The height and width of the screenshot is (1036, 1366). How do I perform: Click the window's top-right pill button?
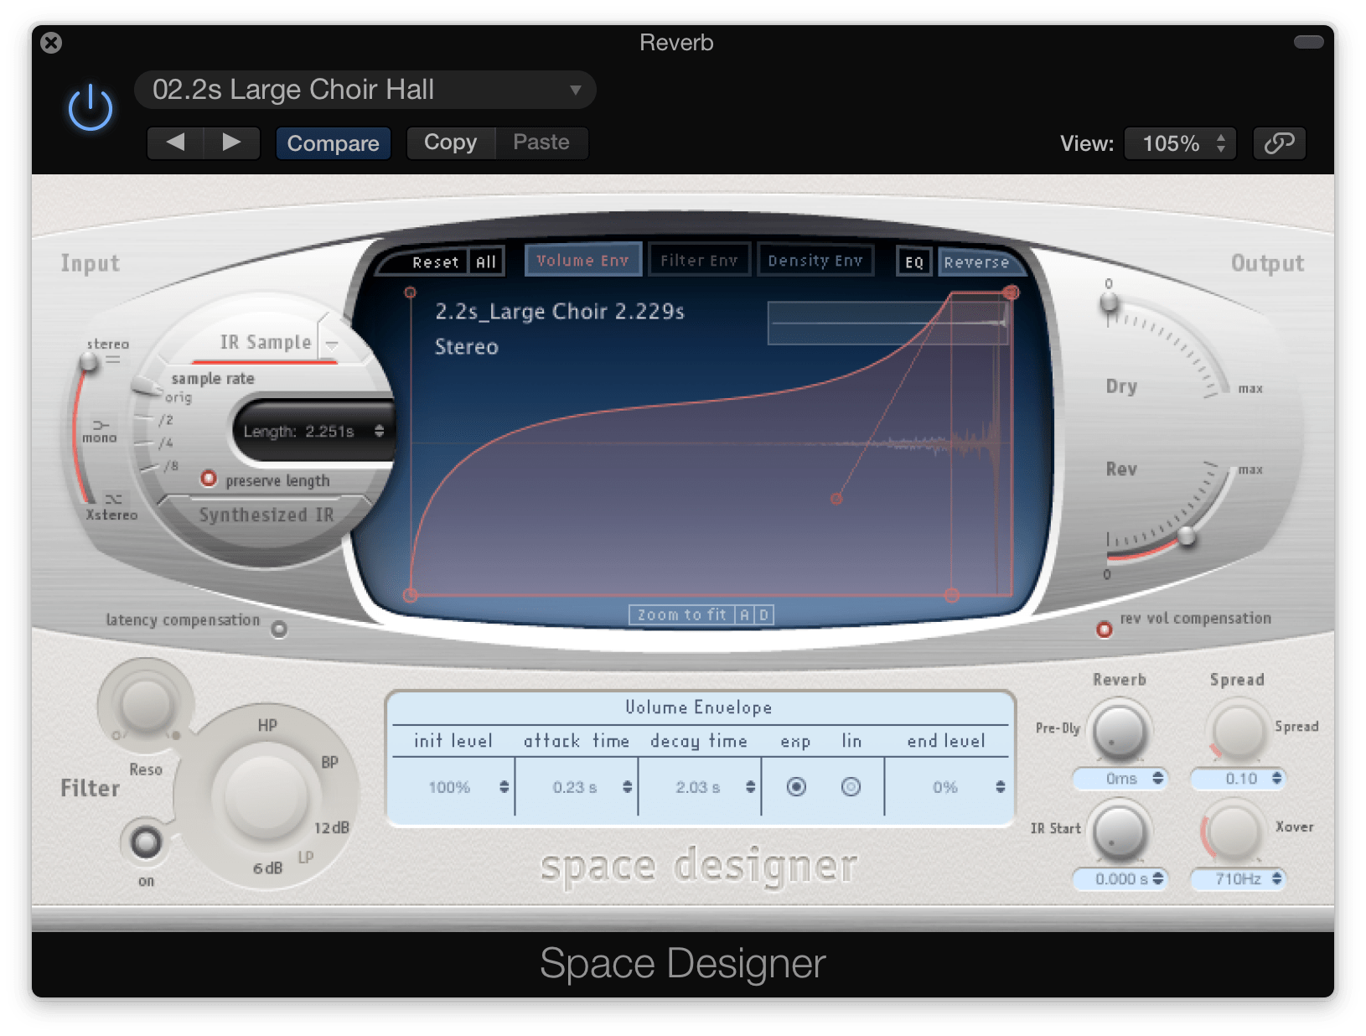click(x=1308, y=42)
